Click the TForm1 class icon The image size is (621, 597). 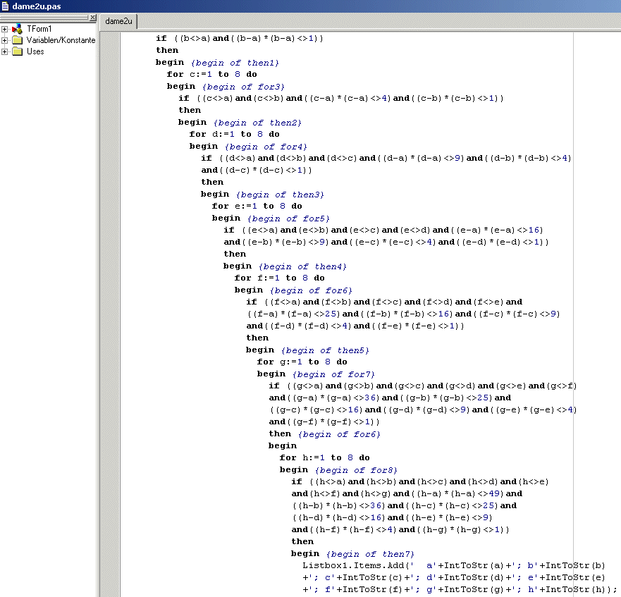pos(17,29)
